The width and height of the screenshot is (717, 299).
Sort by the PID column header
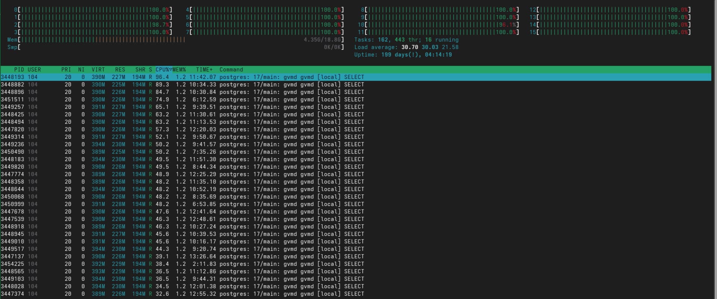(19, 70)
